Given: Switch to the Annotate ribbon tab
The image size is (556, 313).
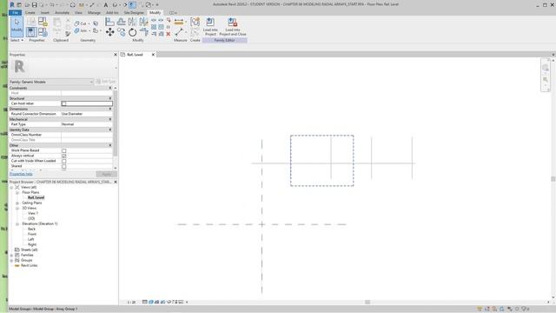Looking at the screenshot, I should click(x=62, y=13).
